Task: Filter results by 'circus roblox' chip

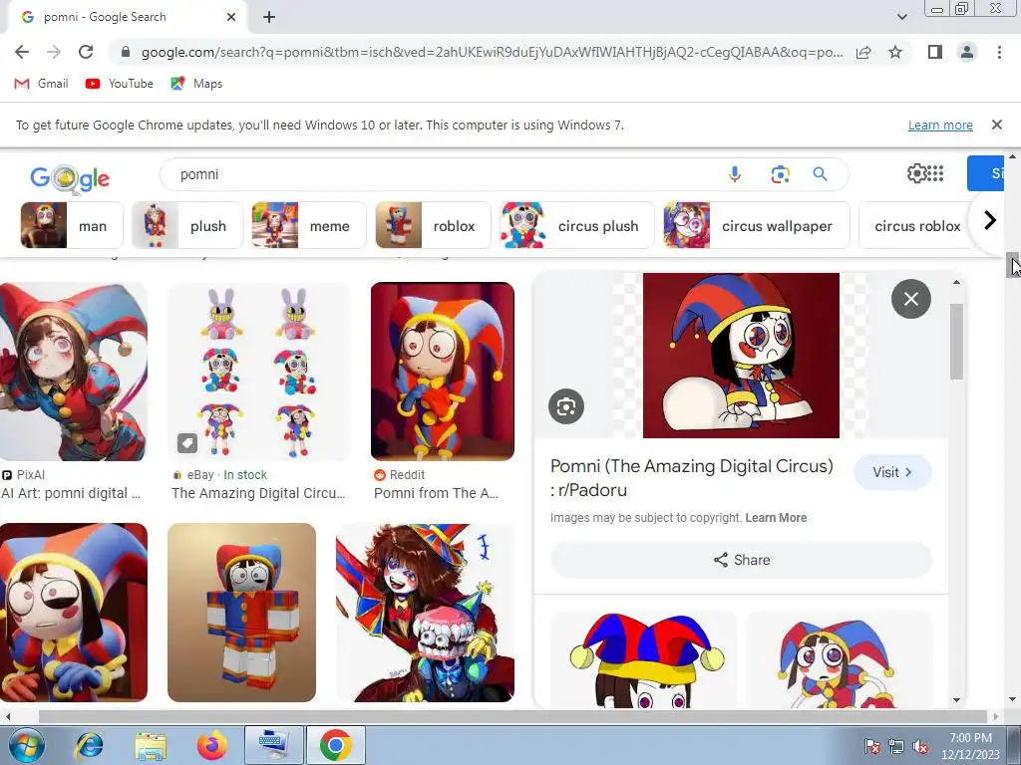Action: click(917, 226)
